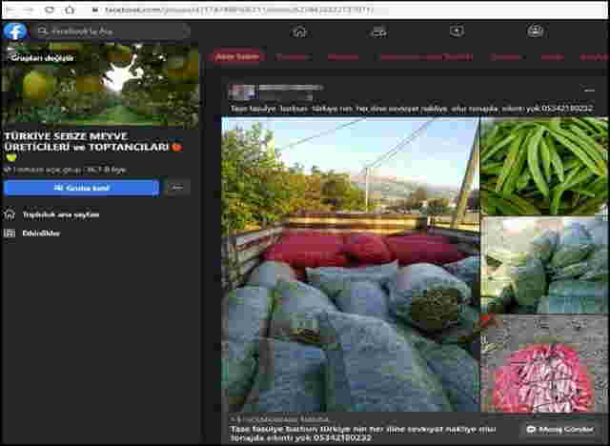The image size is (610, 446).
Task: Open Etkinlikler in the sidebar
Action: click(x=41, y=233)
